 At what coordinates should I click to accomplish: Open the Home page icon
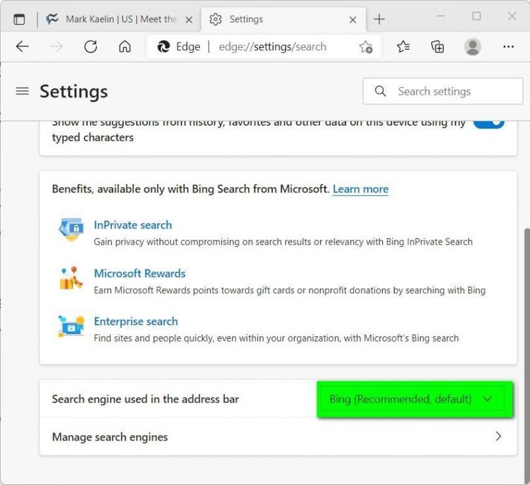tap(124, 46)
